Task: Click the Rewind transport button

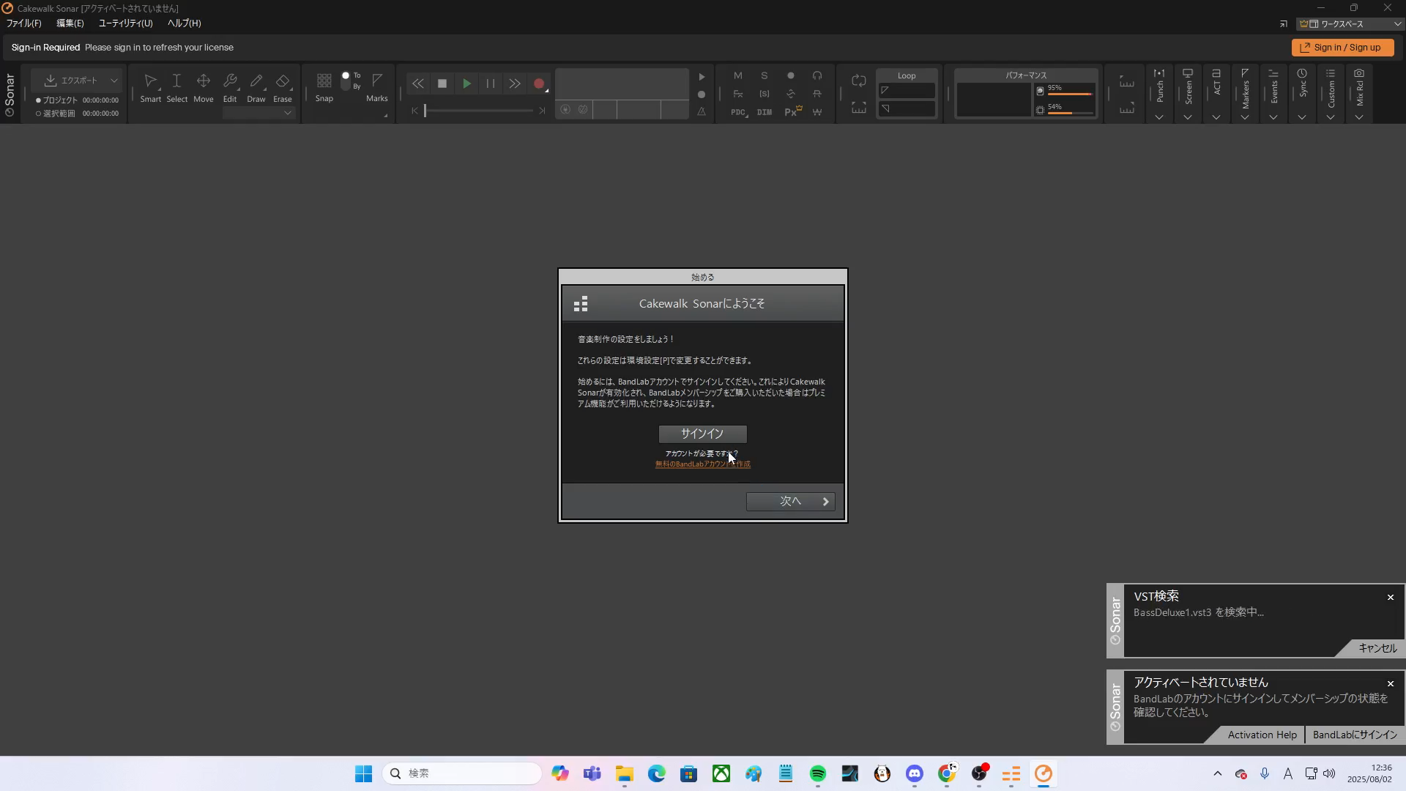Action: click(417, 83)
